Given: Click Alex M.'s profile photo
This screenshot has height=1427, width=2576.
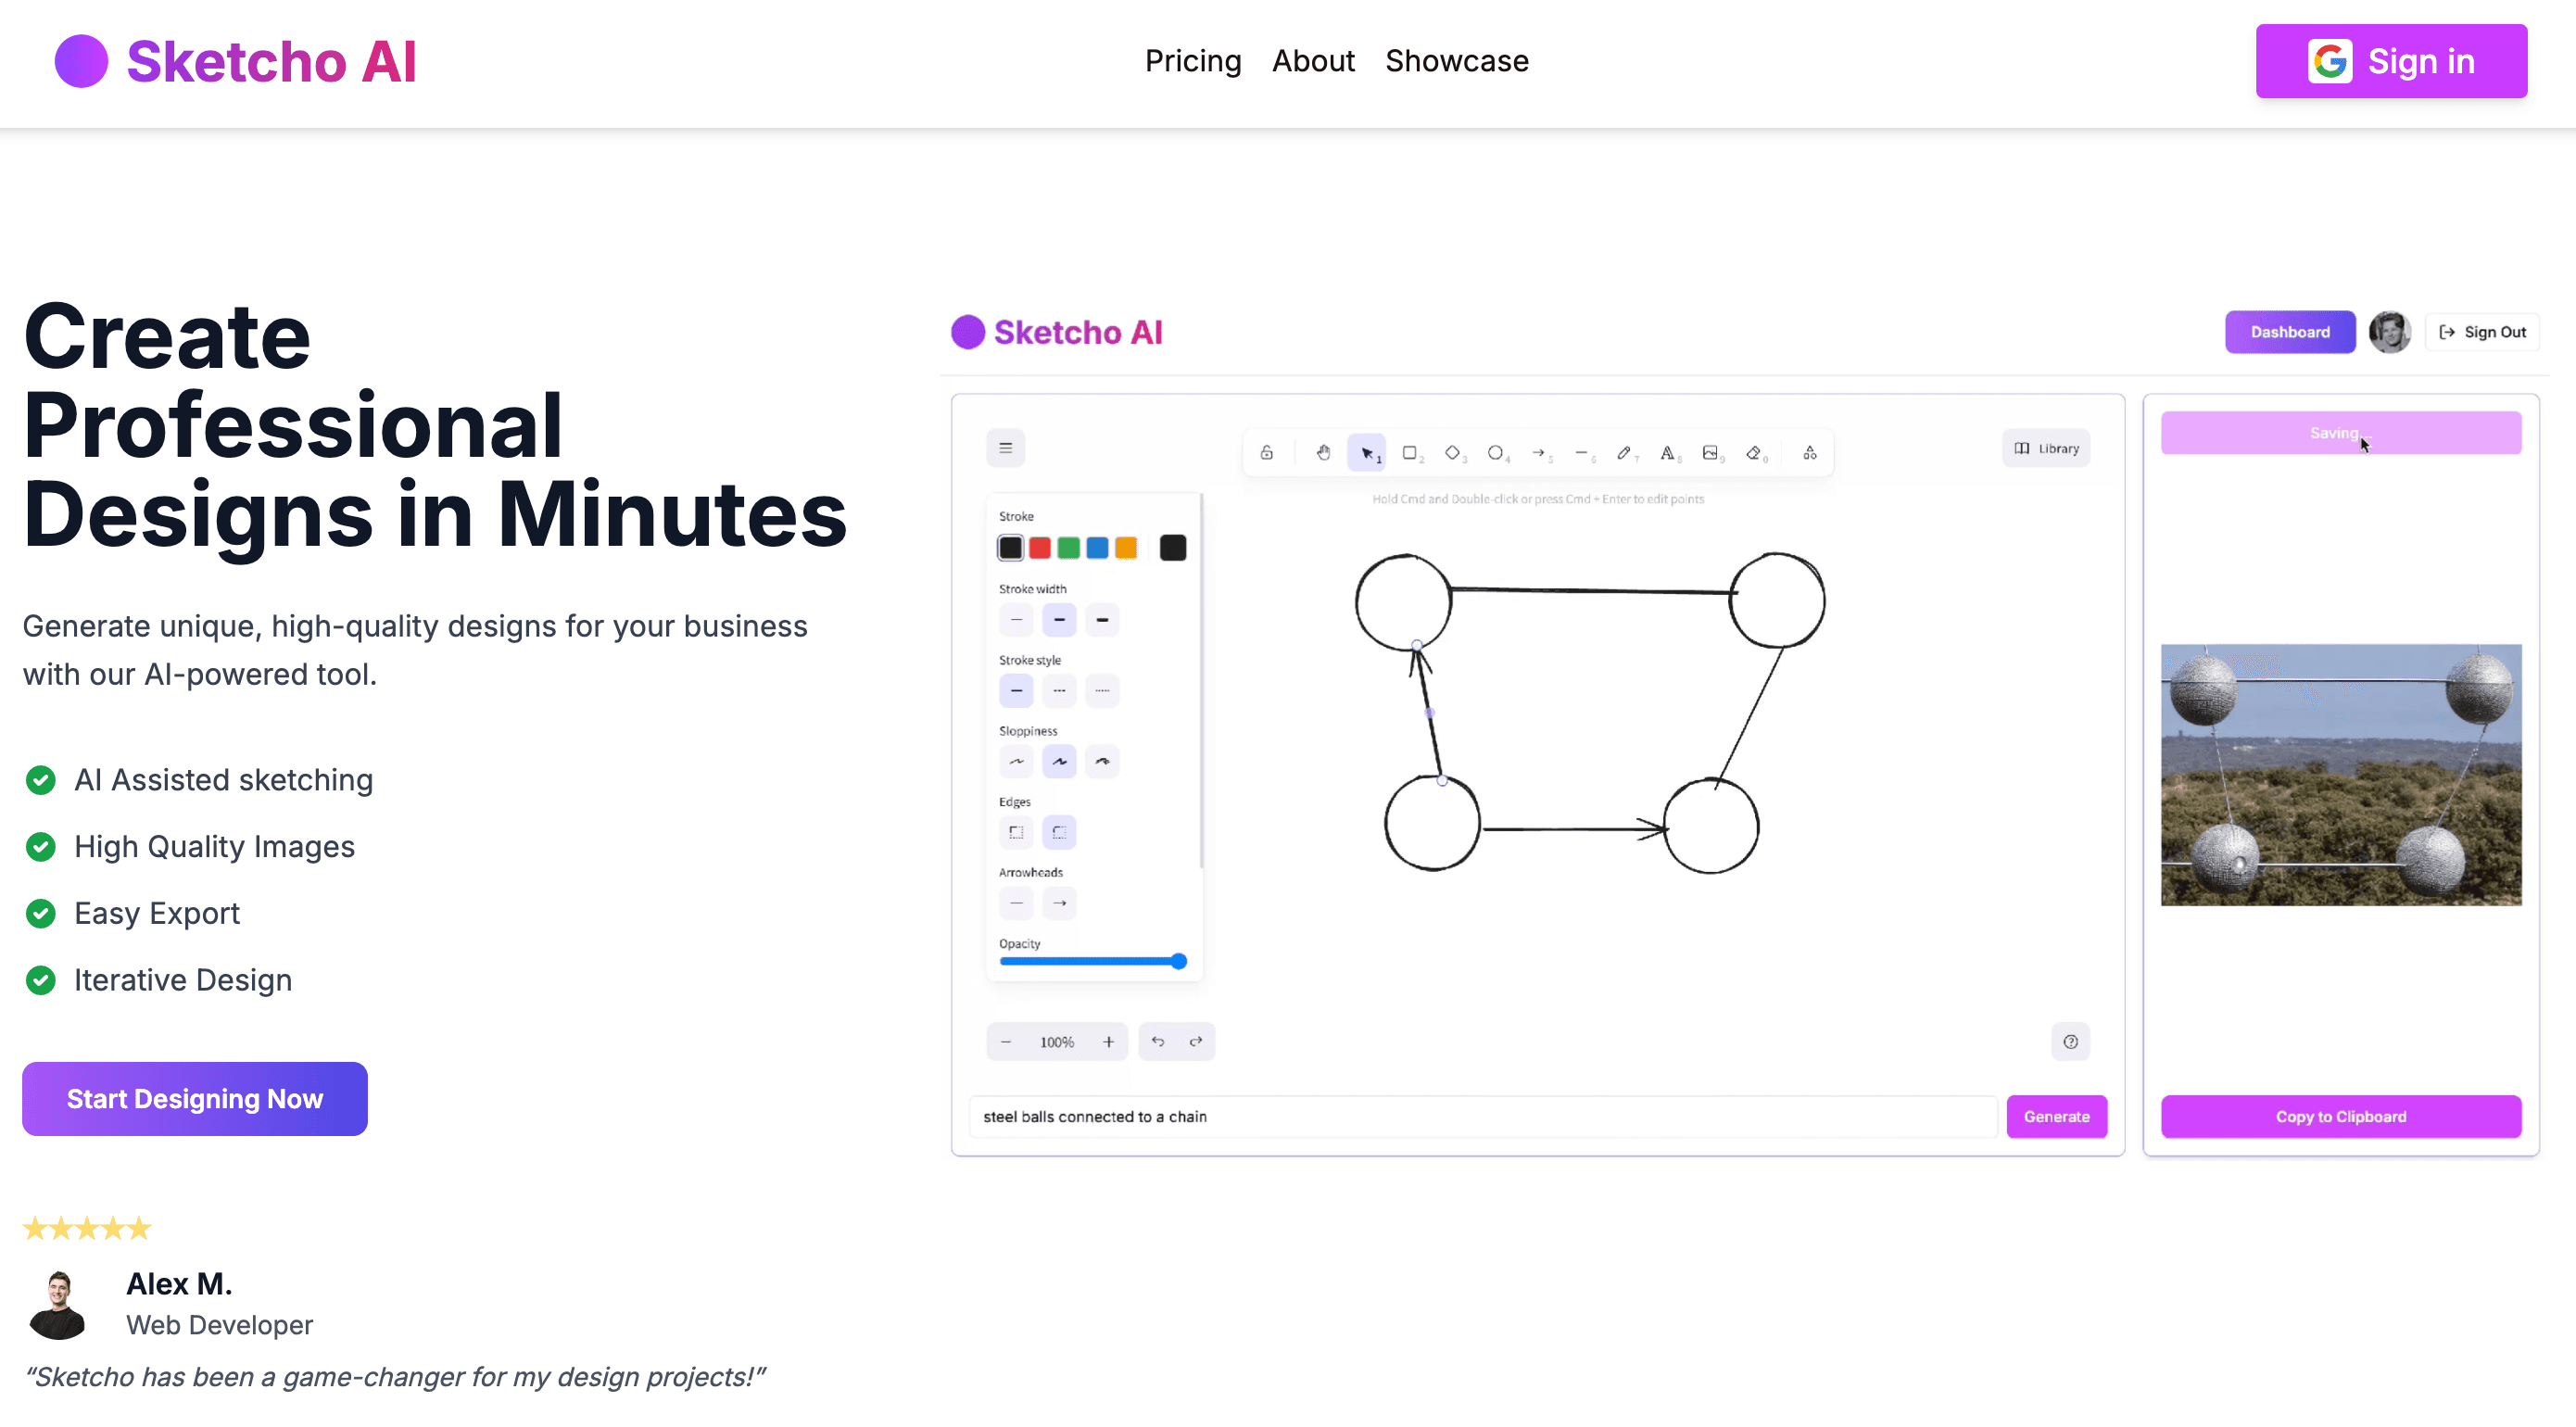Looking at the screenshot, I should pos(58,1304).
